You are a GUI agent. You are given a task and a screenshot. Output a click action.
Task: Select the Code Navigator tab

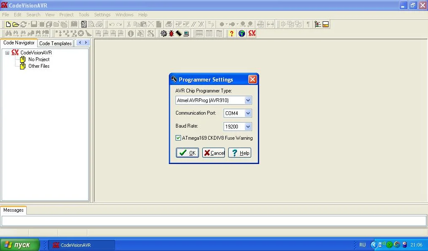(x=19, y=43)
